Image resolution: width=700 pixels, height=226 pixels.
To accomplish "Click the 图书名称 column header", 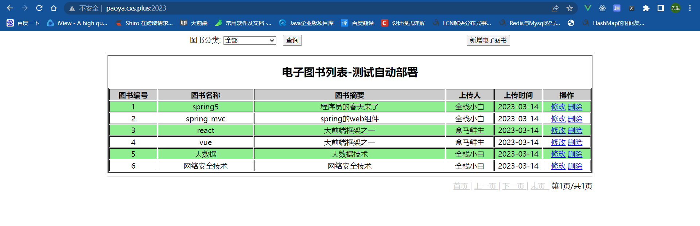I will (206, 95).
